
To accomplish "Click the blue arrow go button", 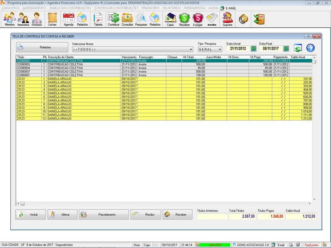I will click(x=310, y=48).
